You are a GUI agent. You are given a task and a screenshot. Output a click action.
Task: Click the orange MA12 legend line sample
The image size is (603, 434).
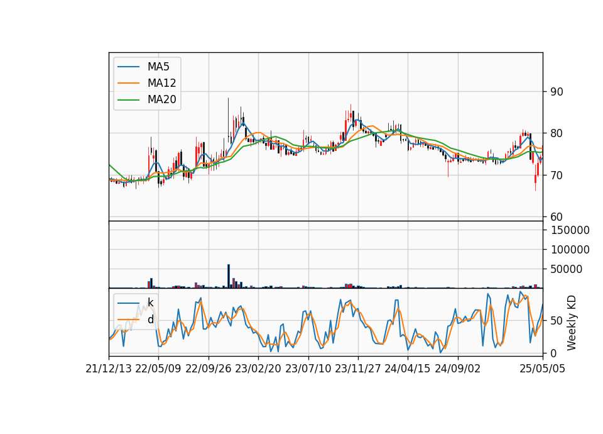tap(128, 83)
